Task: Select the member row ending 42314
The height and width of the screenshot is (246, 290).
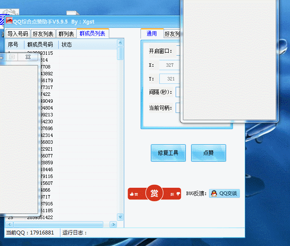Action: click(x=78, y=135)
